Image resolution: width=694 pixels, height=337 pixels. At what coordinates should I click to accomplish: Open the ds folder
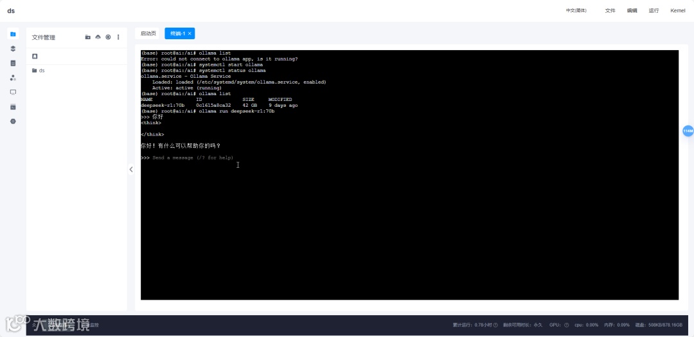39,70
